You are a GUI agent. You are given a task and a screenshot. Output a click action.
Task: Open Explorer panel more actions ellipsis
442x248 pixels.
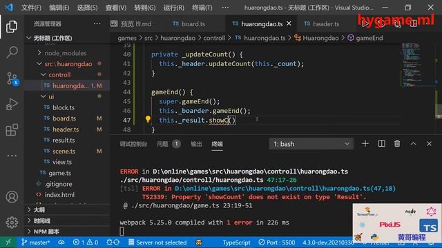97,24
